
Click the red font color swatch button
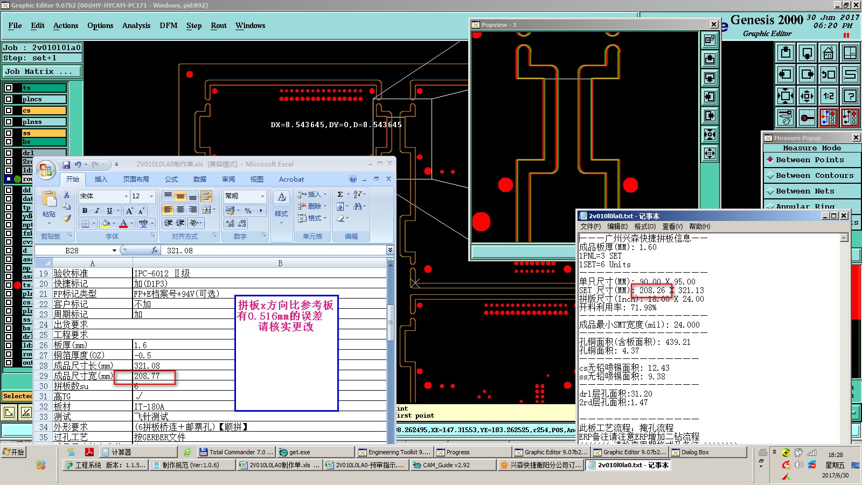coord(123,224)
